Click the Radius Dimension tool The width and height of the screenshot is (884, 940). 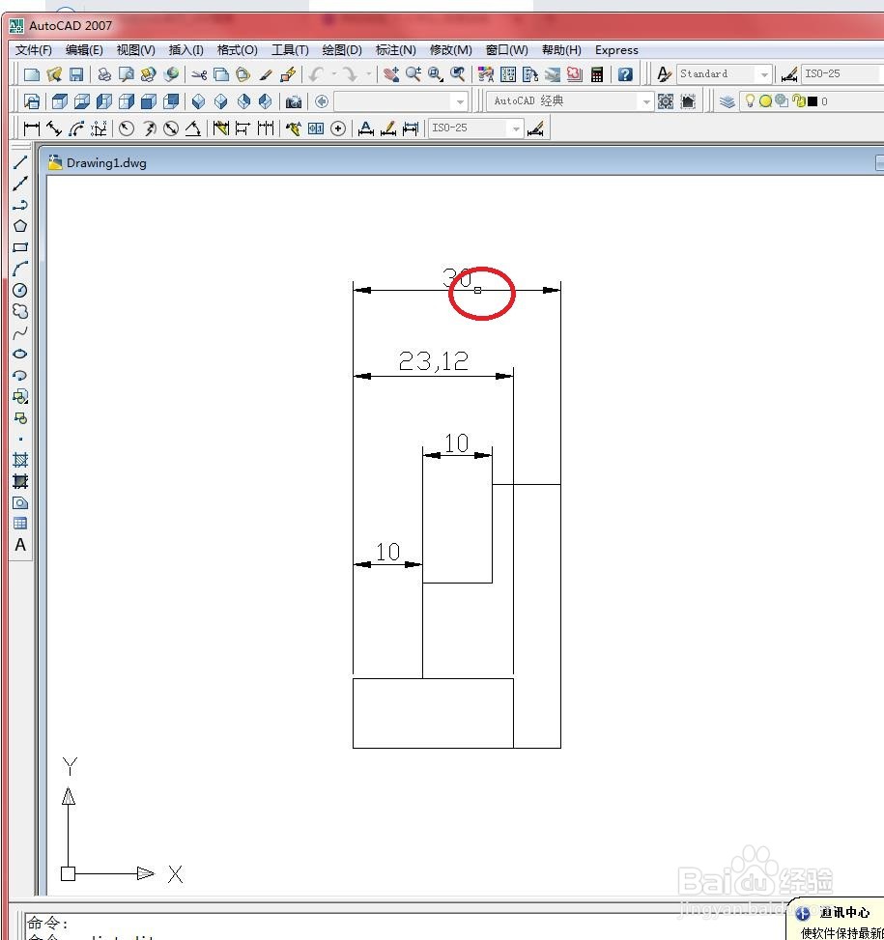126,128
